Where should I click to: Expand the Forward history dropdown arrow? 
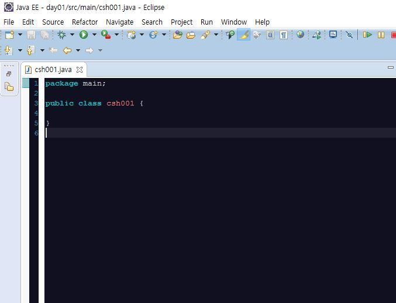100,50
